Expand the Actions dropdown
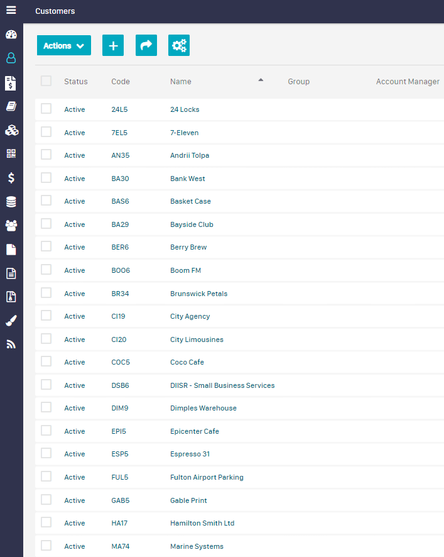This screenshot has height=557, width=444. coord(64,45)
